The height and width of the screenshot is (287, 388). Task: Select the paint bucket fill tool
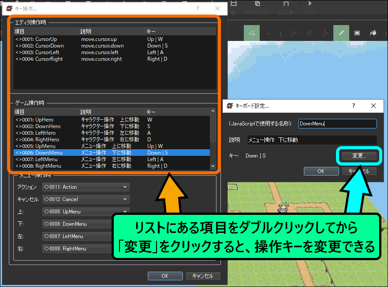click(373, 33)
